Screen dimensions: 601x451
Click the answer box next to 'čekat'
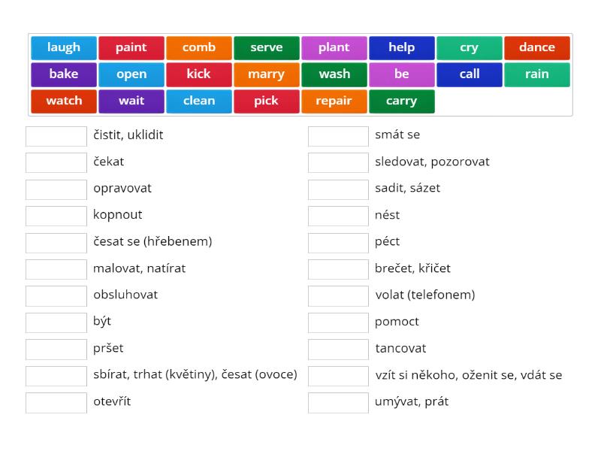point(56,162)
